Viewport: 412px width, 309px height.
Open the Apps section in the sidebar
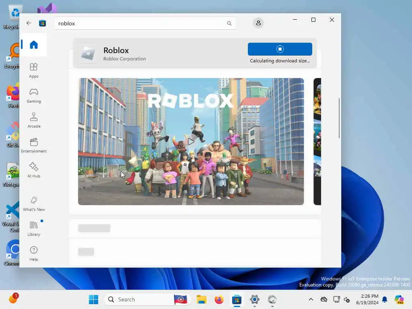coord(34,70)
